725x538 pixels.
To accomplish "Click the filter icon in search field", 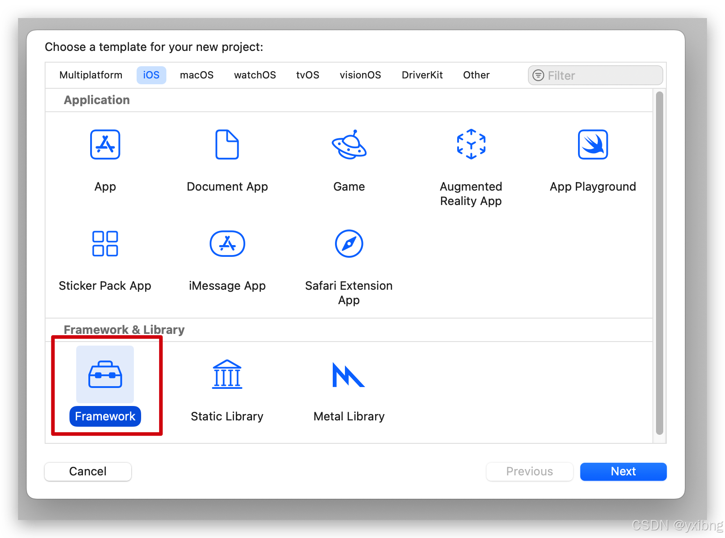I will (x=538, y=75).
